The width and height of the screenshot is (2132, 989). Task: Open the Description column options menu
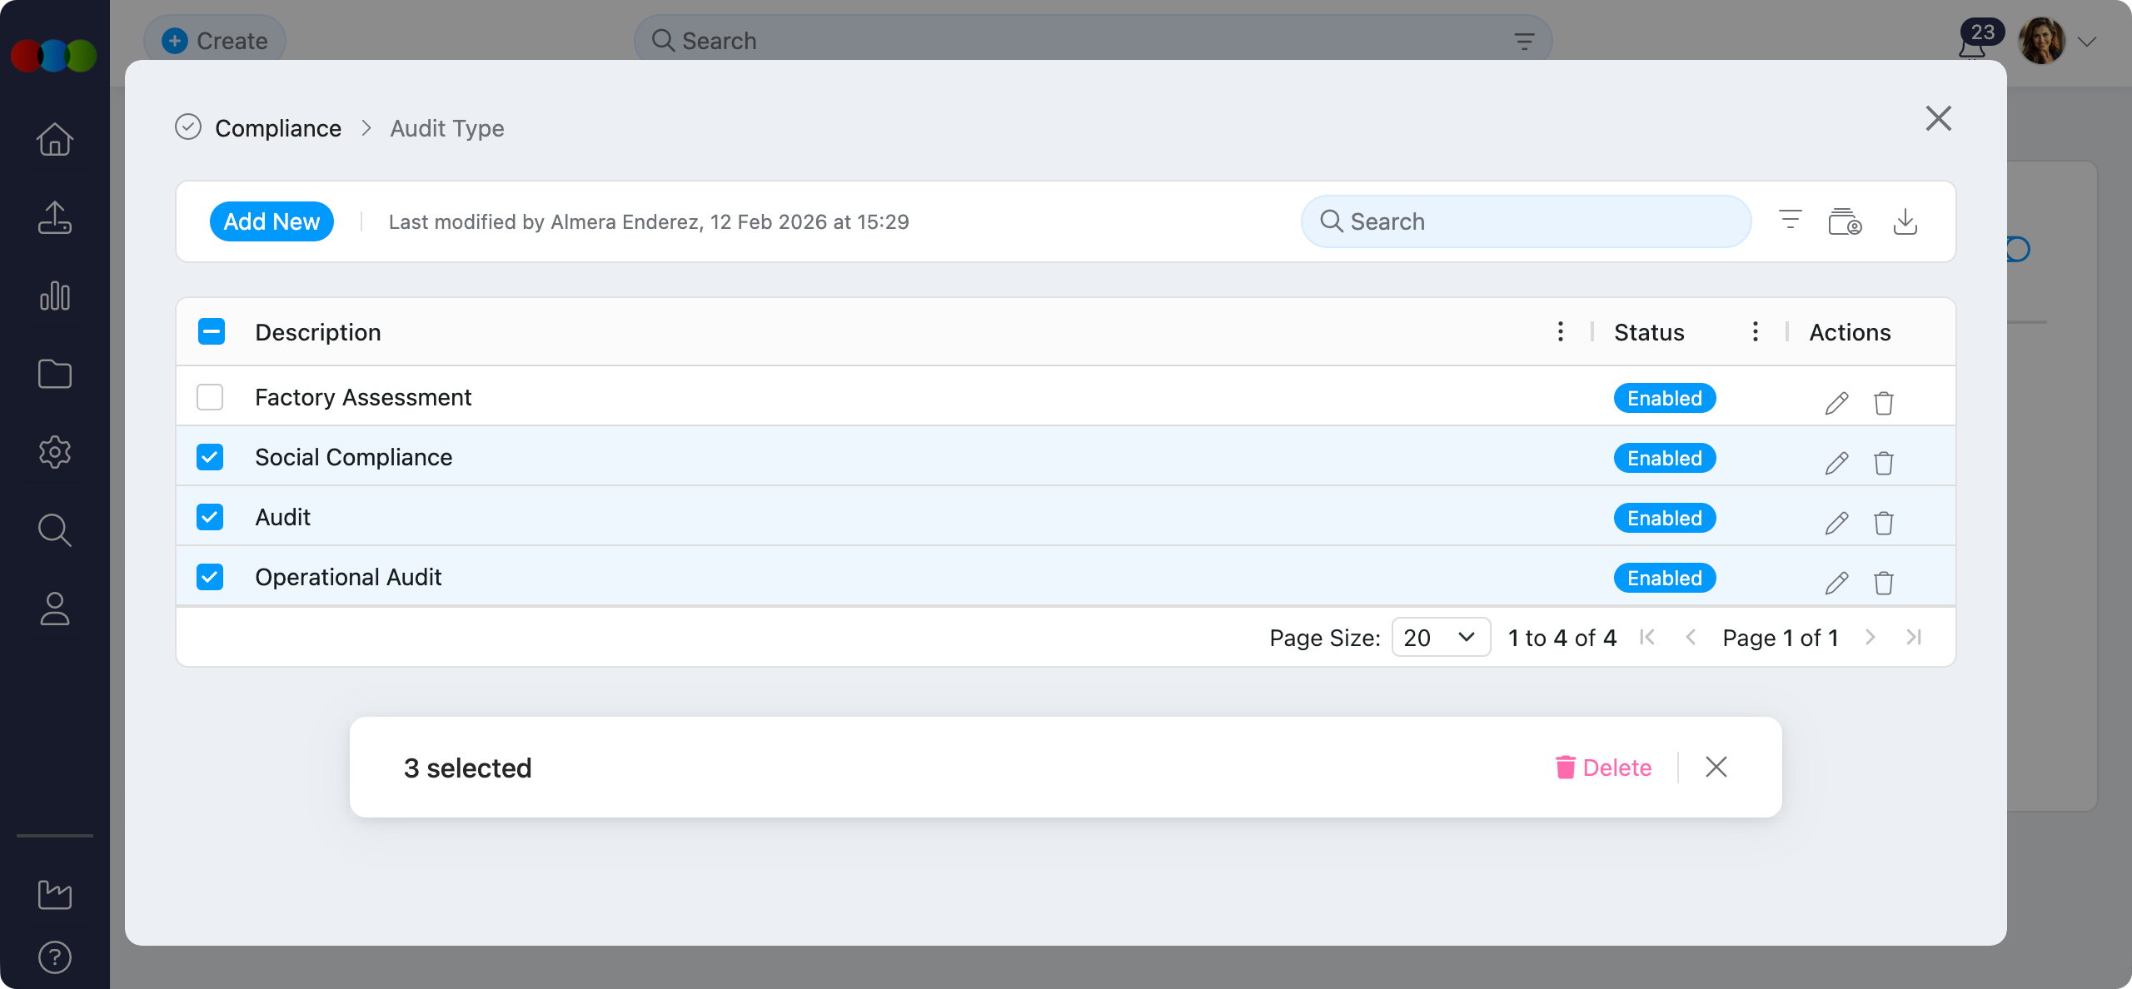1559,331
